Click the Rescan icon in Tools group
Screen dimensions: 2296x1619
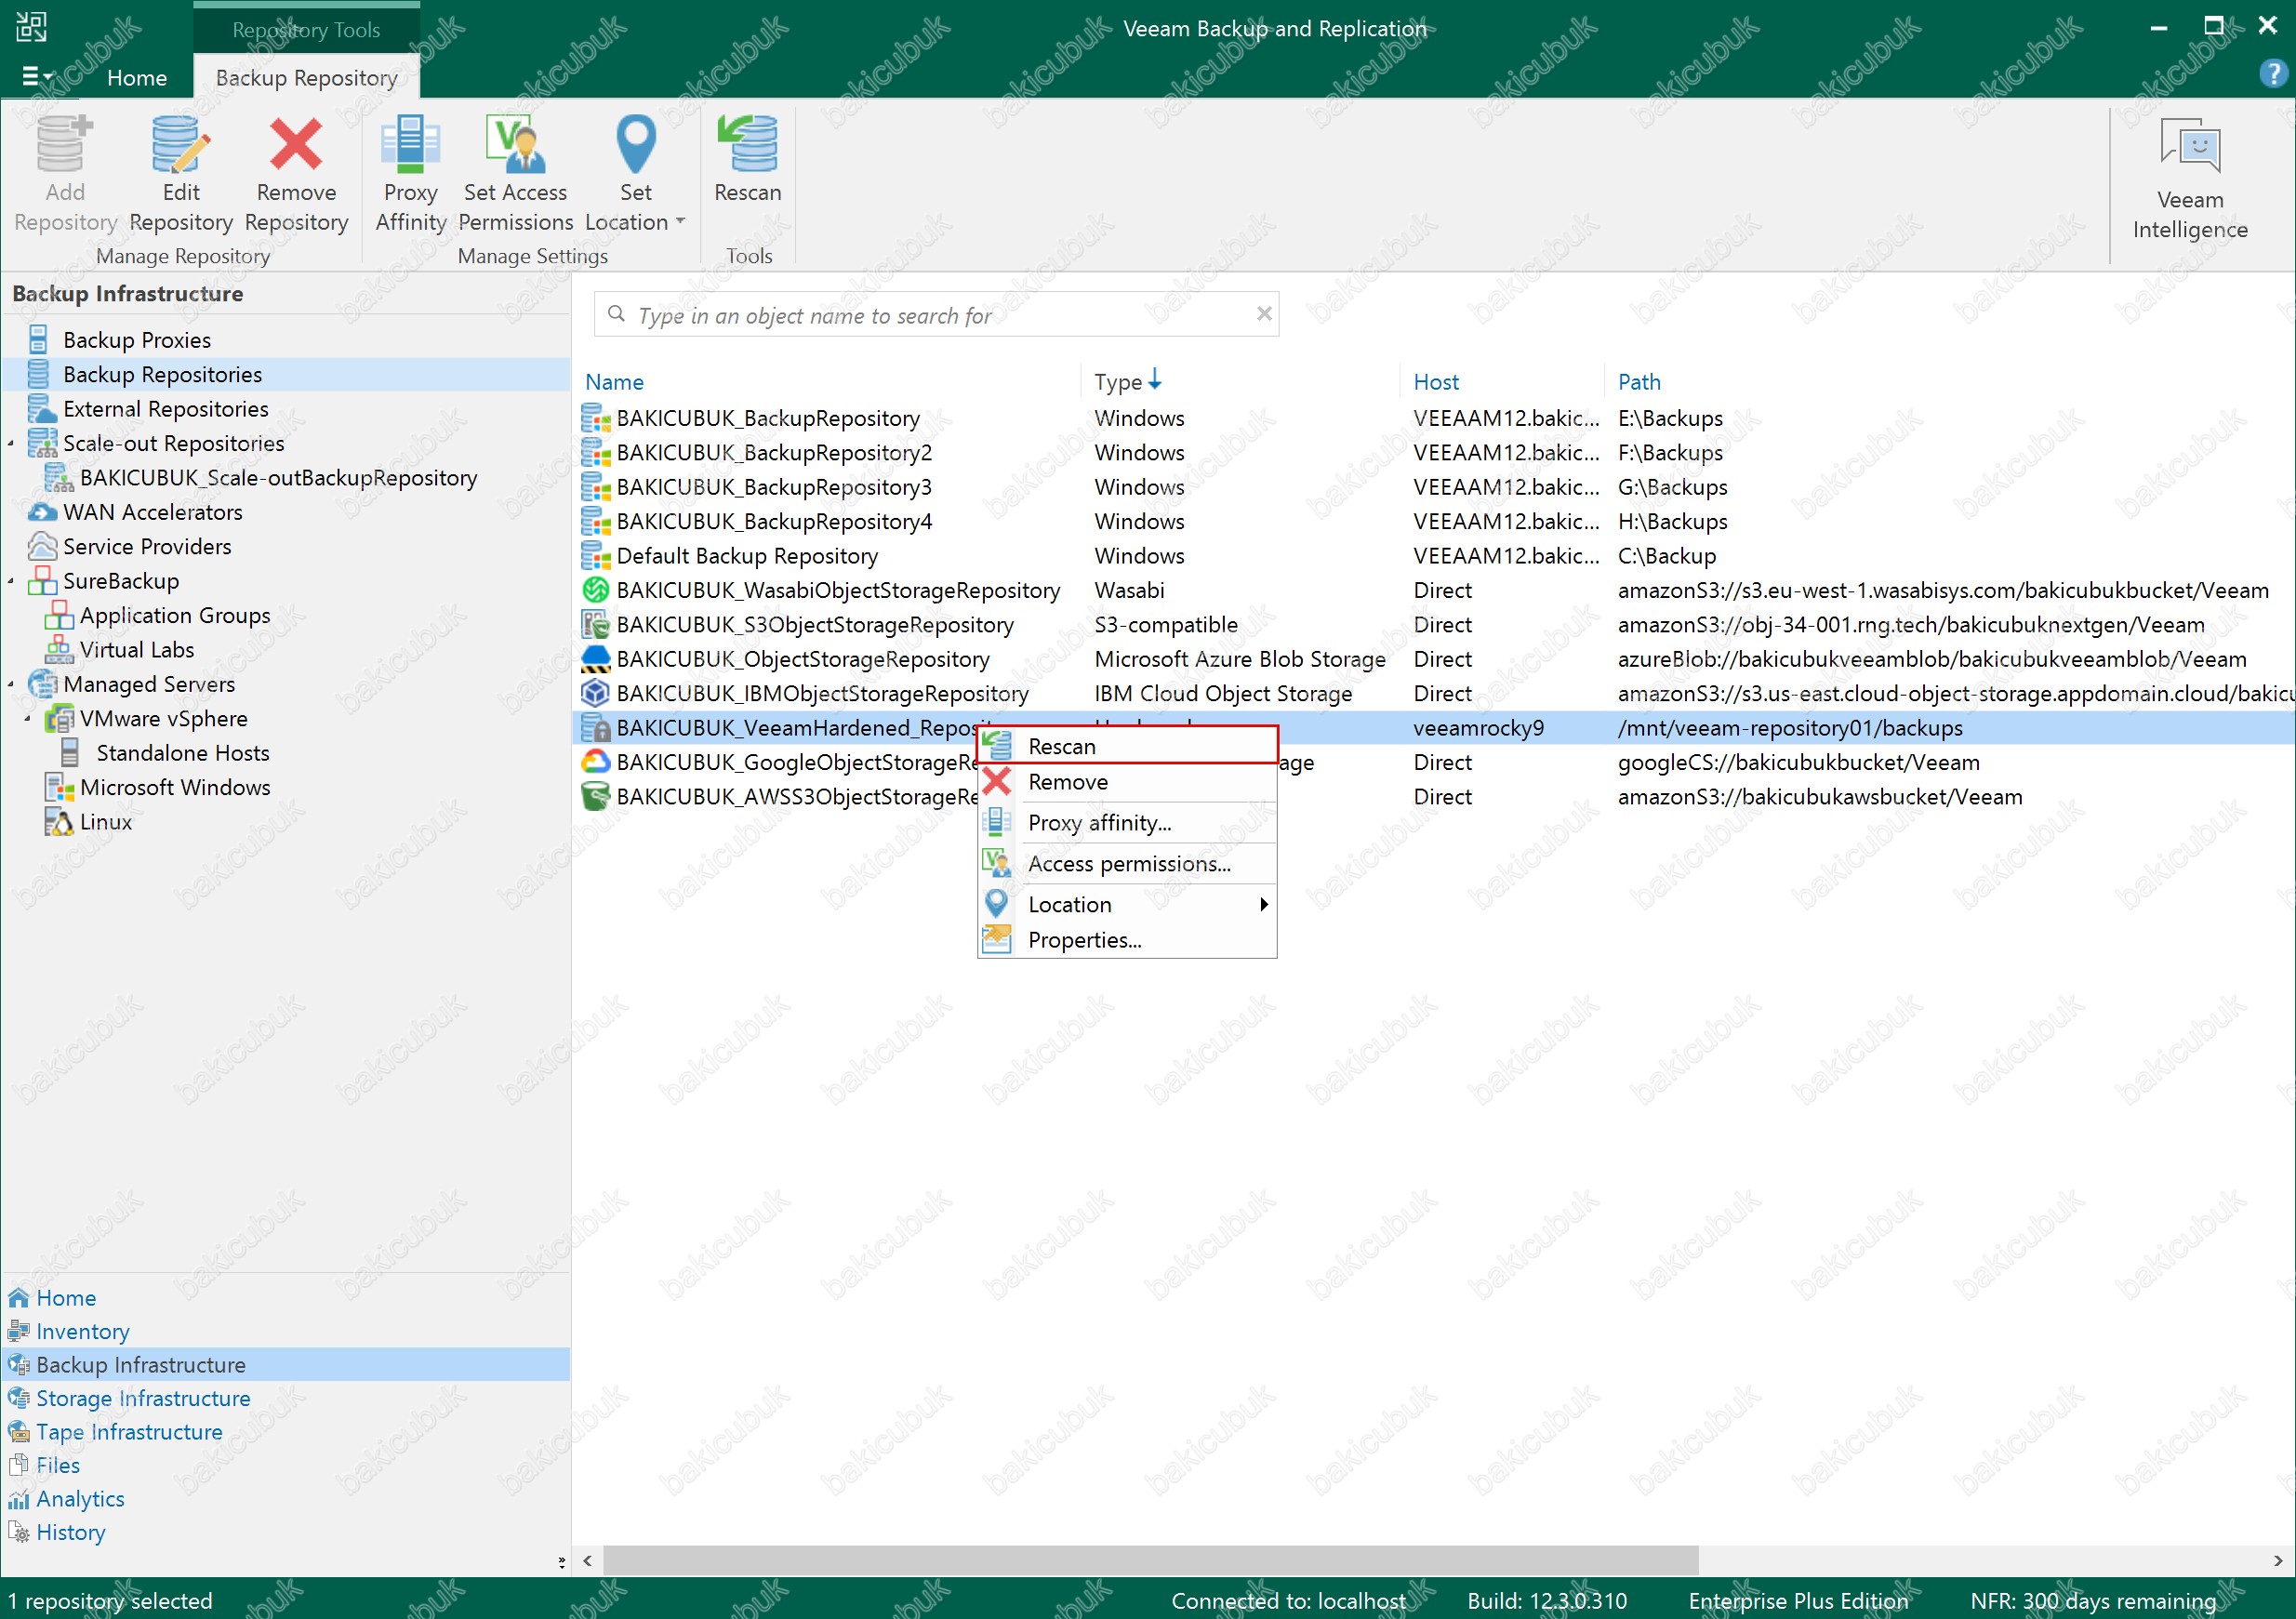[747, 144]
